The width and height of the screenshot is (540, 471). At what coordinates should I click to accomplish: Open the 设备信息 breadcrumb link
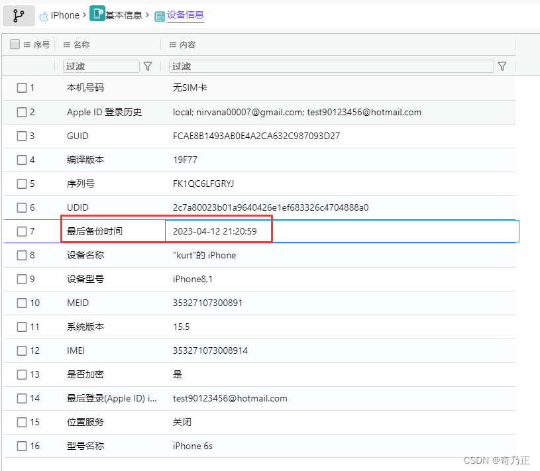point(186,15)
